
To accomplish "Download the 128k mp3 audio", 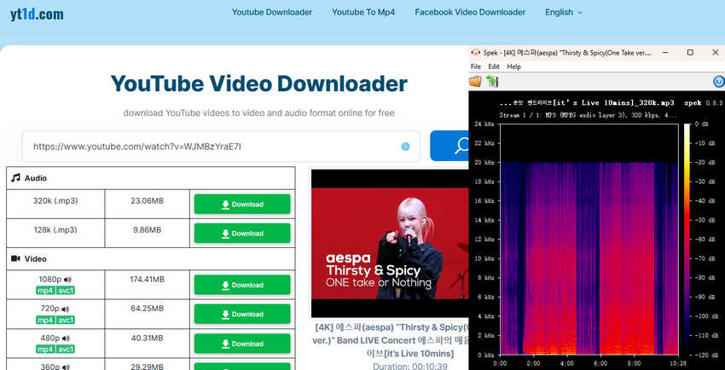I will pyautogui.click(x=242, y=234).
